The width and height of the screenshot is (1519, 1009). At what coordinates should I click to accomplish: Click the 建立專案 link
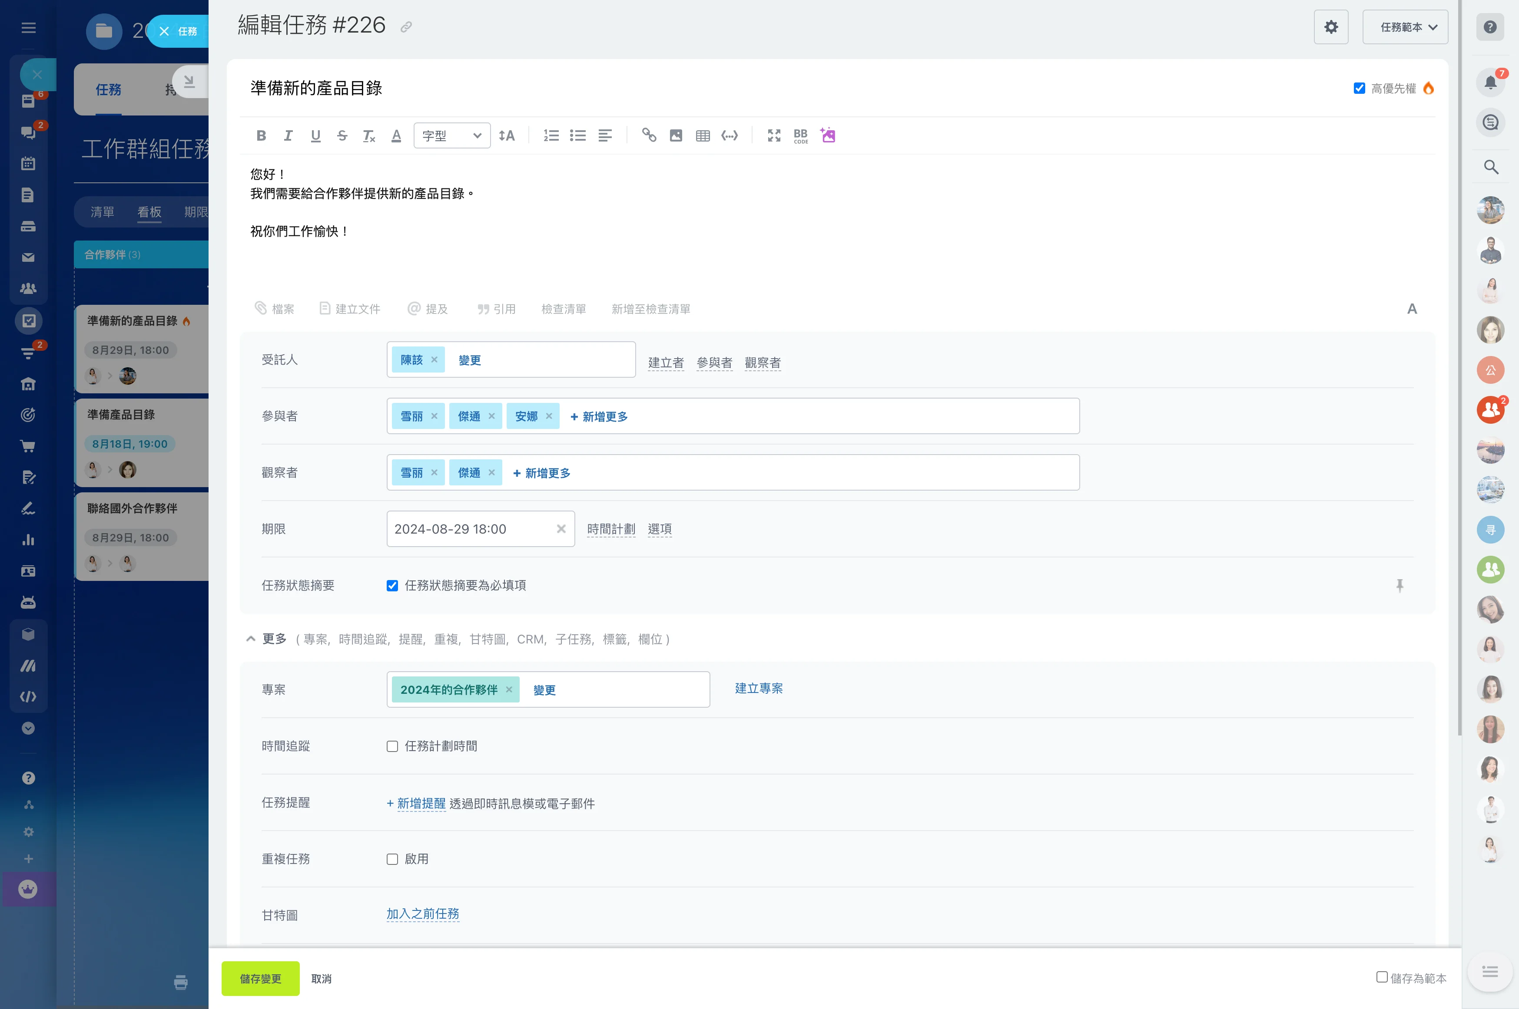[x=759, y=689]
